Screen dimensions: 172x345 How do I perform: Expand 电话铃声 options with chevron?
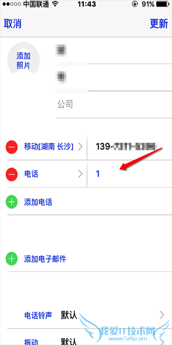pyautogui.click(x=162, y=315)
